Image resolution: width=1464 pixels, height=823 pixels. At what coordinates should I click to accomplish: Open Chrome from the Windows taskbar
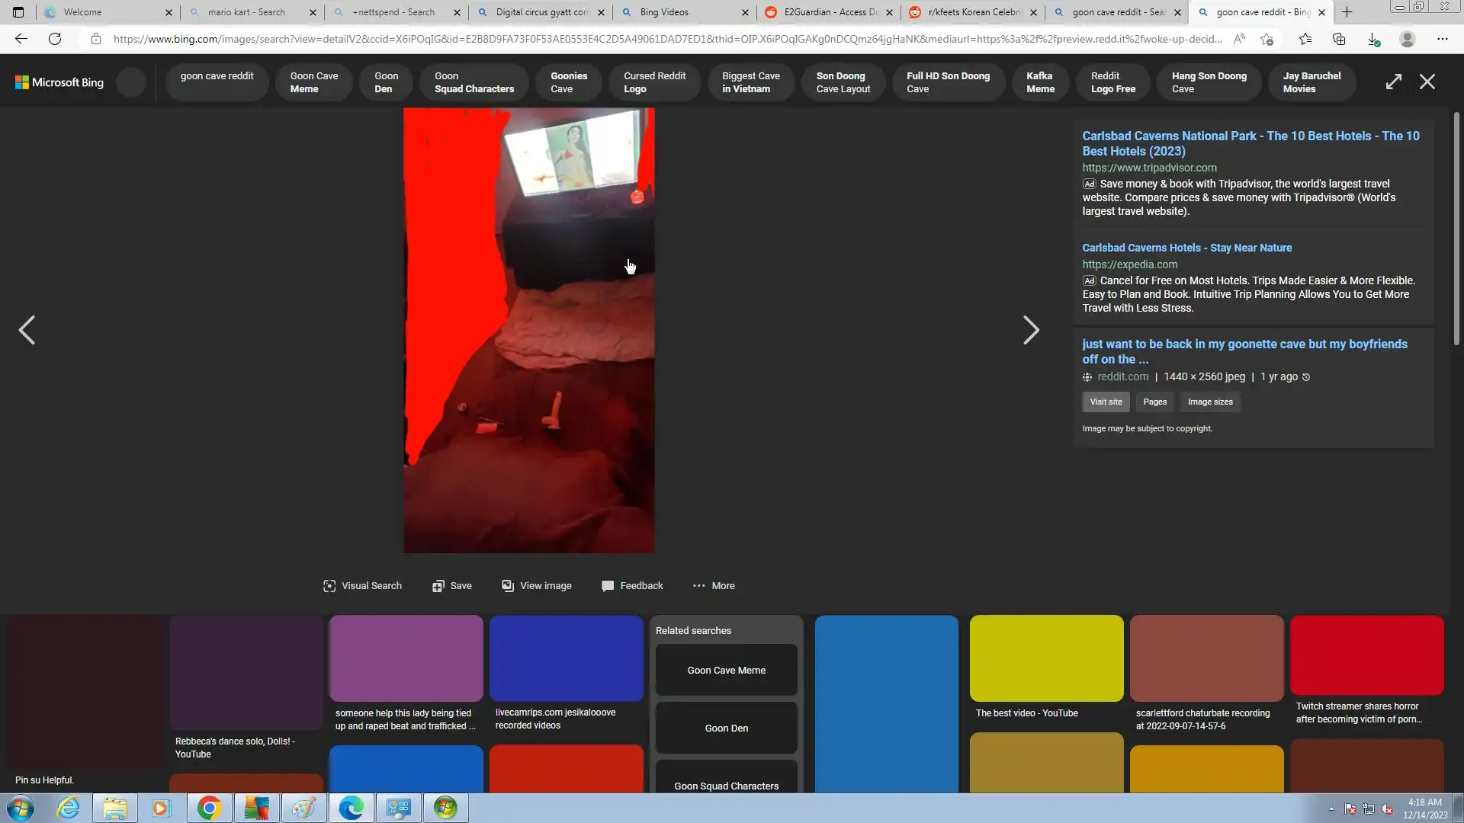(x=209, y=808)
